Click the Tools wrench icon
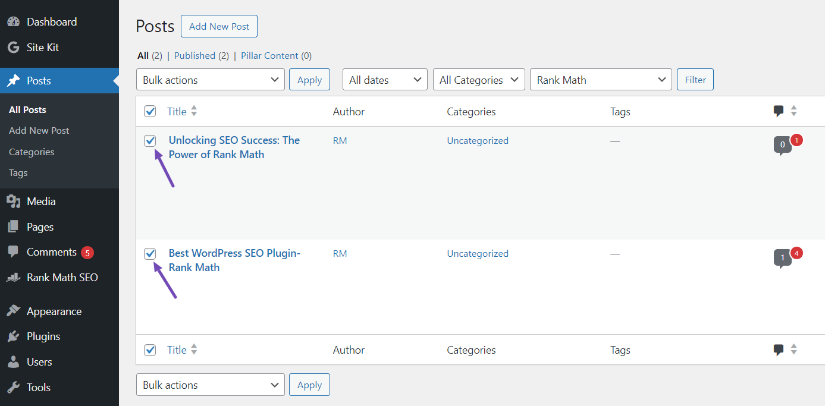The width and height of the screenshot is (825, 406). [13, 388]
